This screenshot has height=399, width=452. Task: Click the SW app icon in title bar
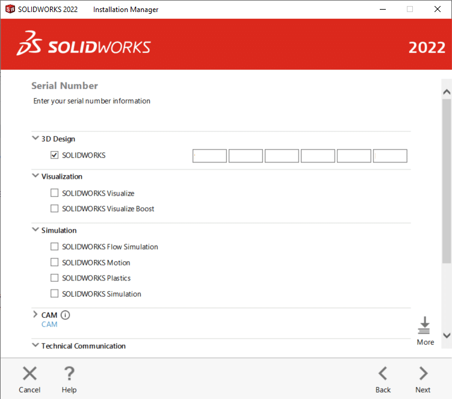[x=10, y=9]
